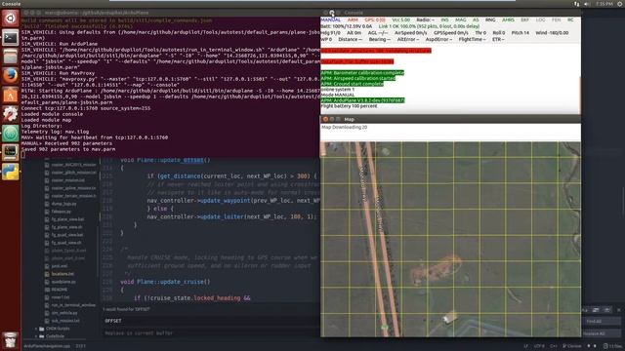Screen dimensions: 625x351
Task: Open the network indicator in top bar
Action: 576,4
